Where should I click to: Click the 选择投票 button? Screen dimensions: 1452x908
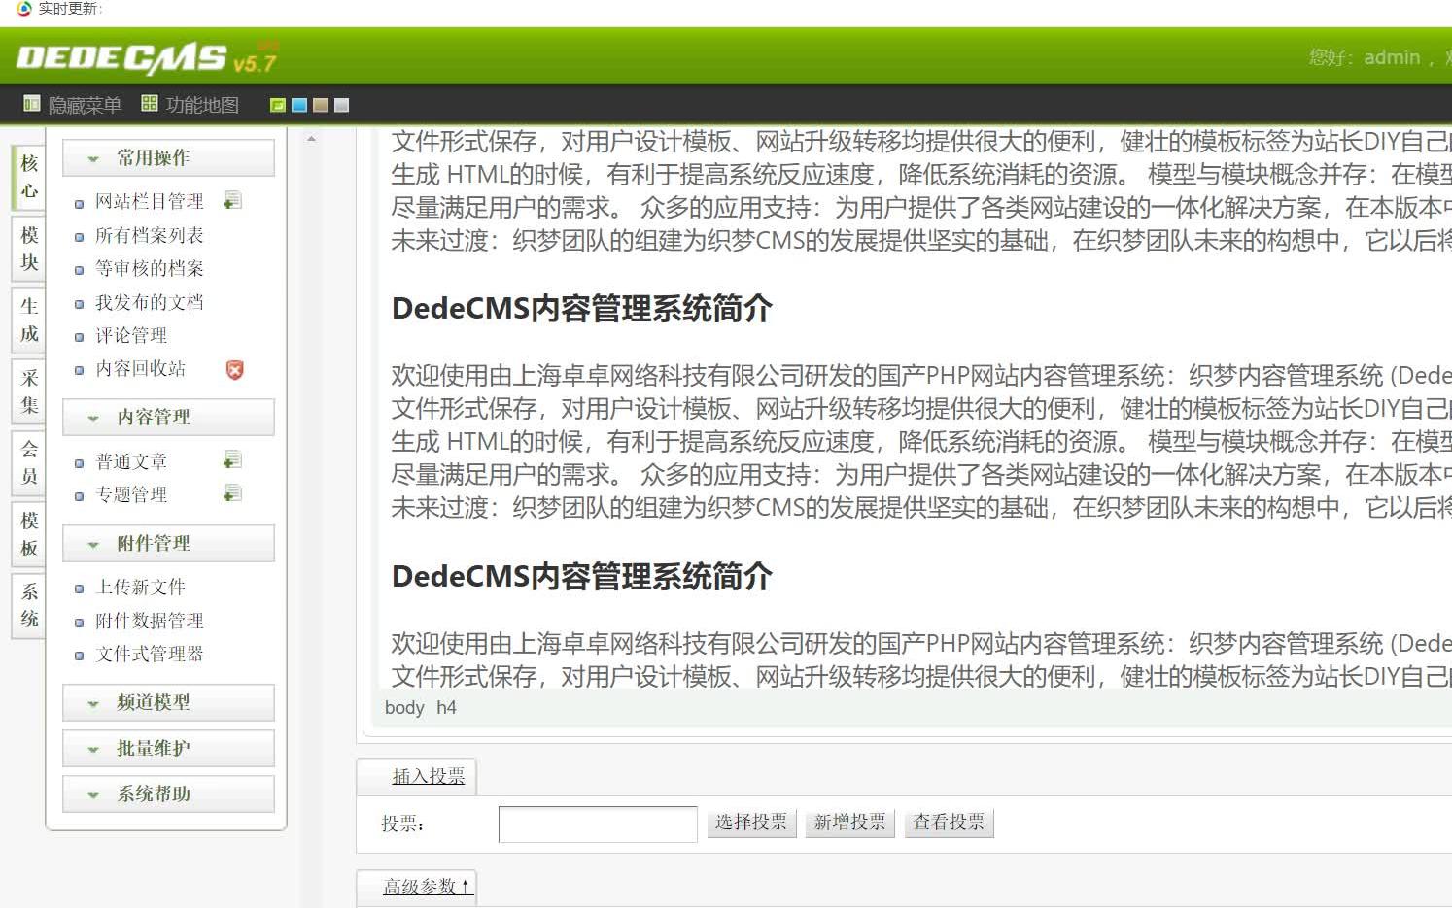751,824
